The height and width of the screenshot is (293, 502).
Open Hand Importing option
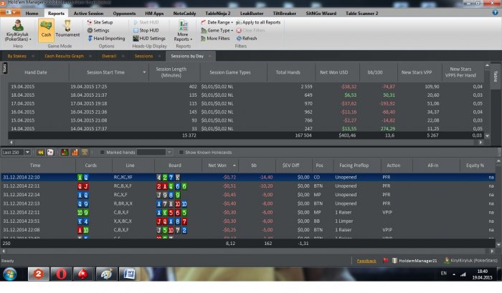click(106, 38)
